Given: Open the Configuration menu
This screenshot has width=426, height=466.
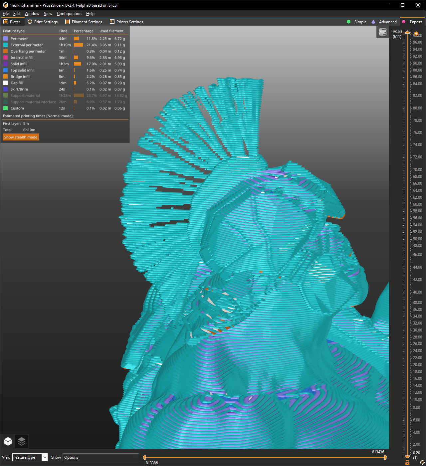Looking at the screenshot, I should pos(69,14).
